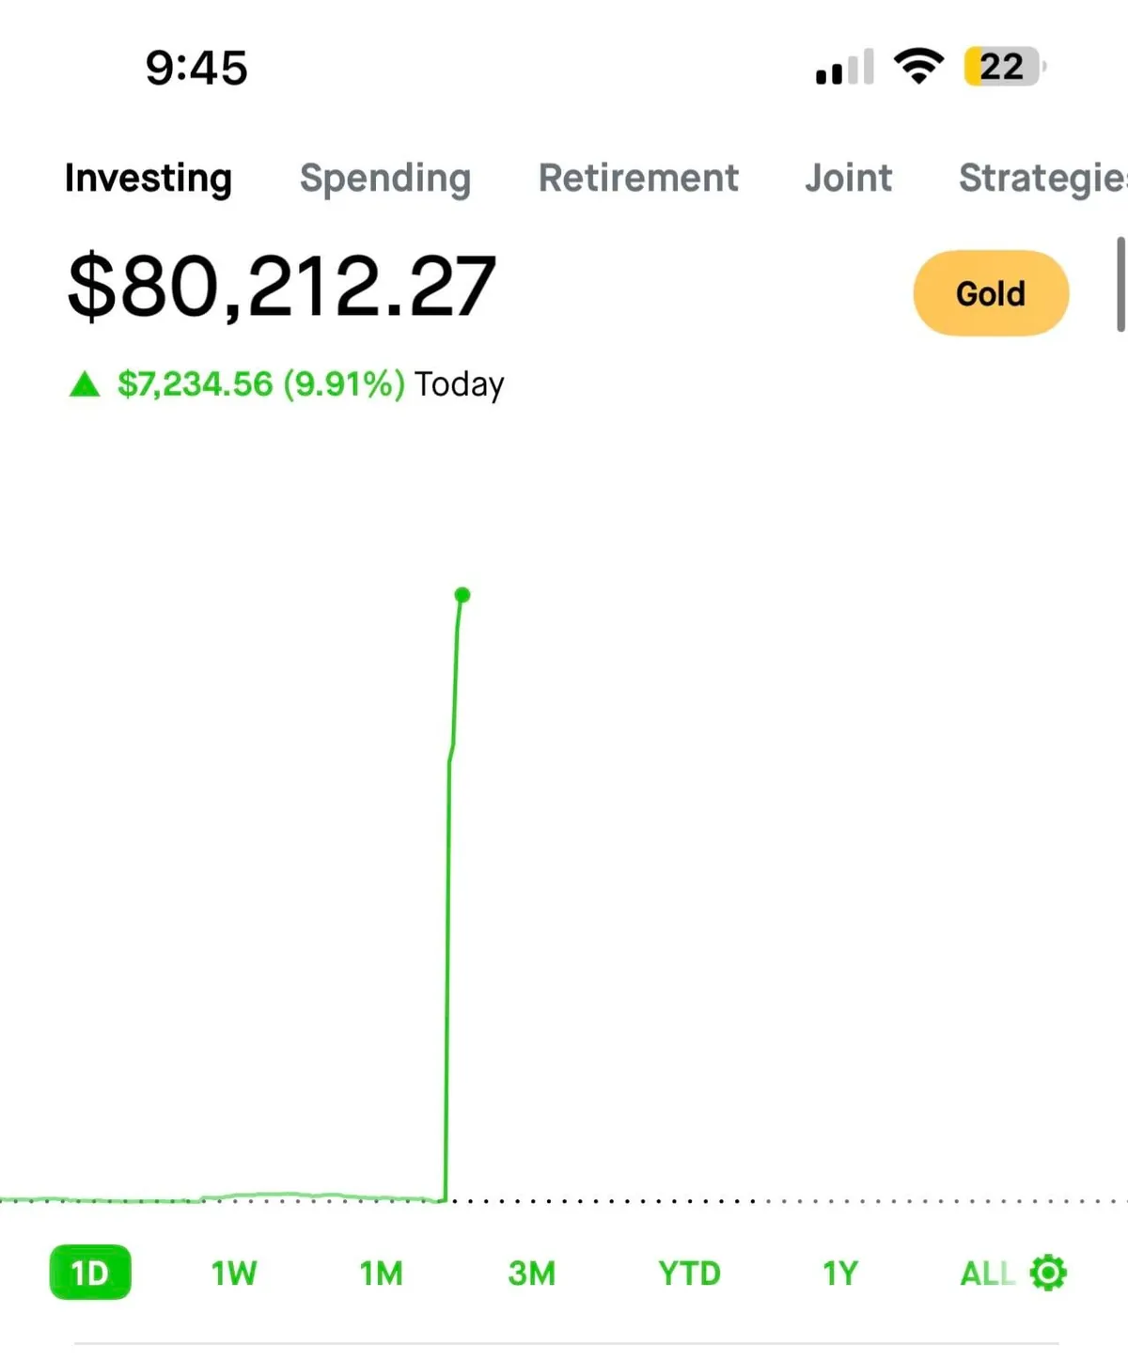Select the Joint account tab

tap(849, 178)
